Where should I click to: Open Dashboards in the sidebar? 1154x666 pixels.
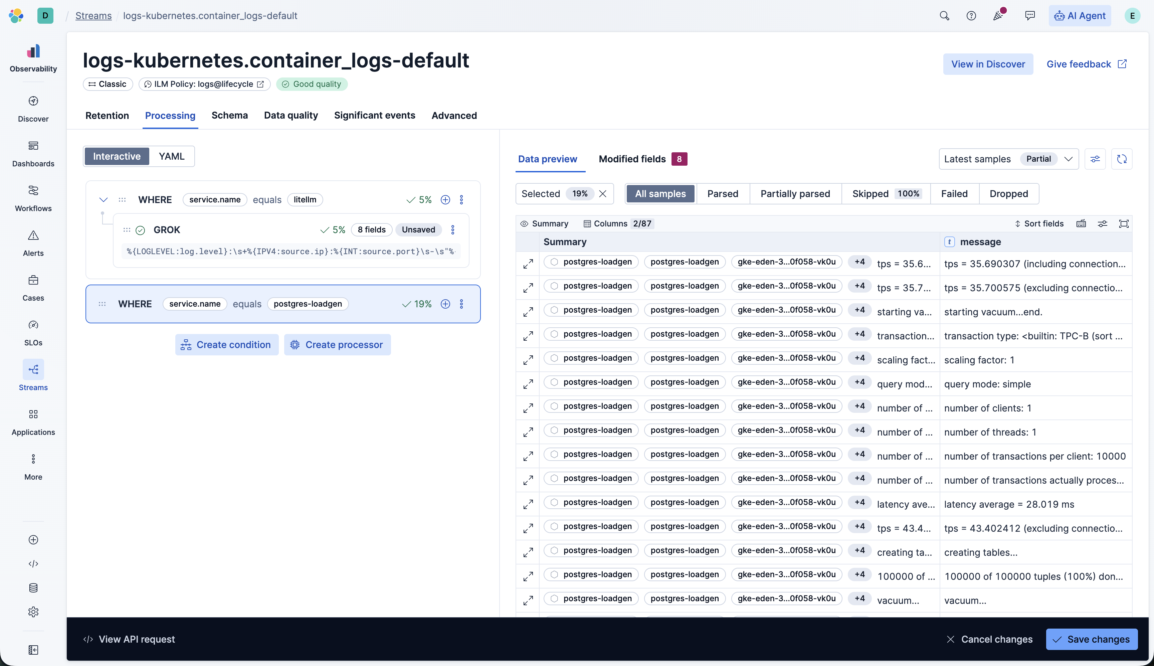pyautogui.click(x=33, y=154)
